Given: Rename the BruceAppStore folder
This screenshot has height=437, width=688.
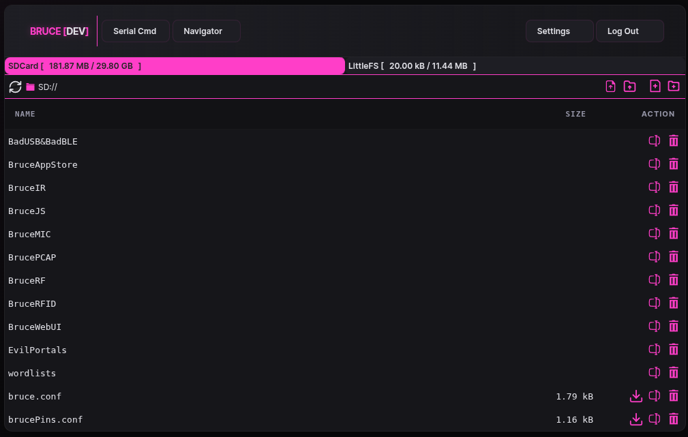Looking at the screenshot, I should (654, 164).
